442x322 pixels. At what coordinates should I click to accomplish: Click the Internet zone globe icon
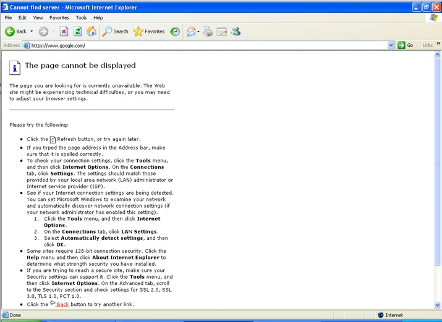coord(381,315)
